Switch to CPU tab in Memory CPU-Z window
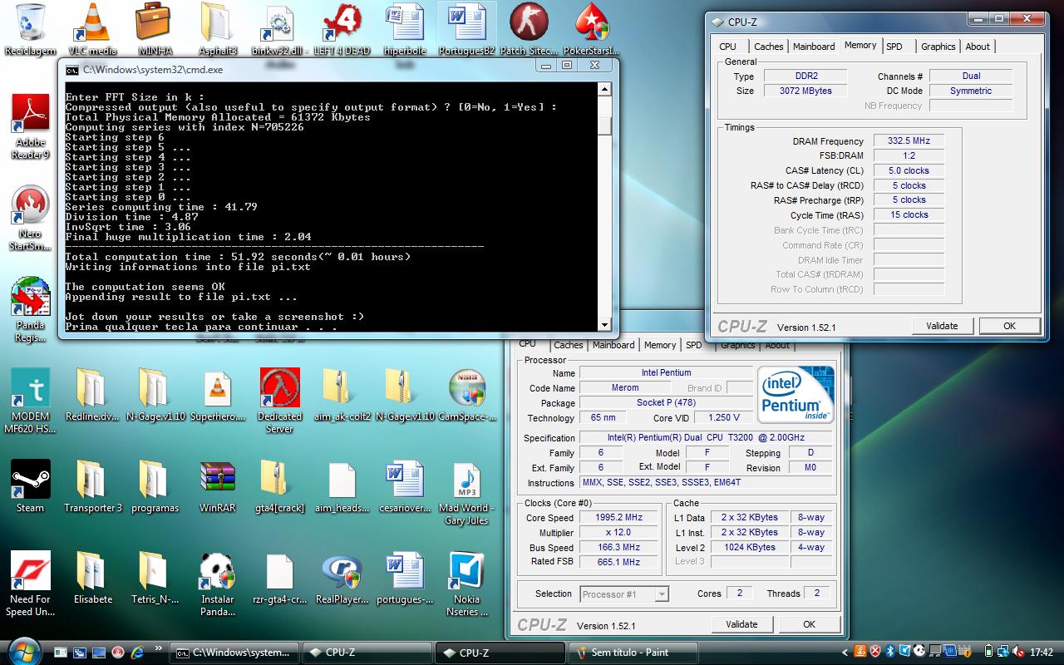 tap(727, 47)
